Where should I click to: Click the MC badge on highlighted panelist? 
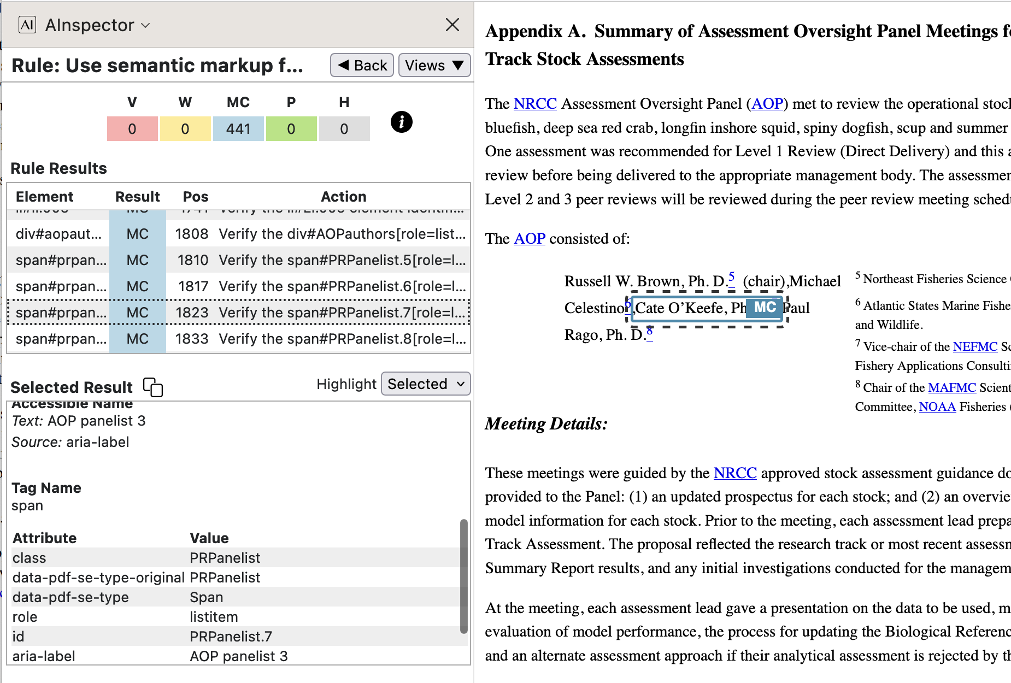click(765, 308)
